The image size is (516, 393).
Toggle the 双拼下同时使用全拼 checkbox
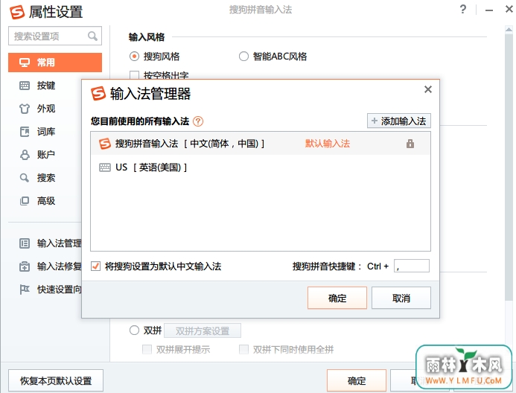click(243, 349)
